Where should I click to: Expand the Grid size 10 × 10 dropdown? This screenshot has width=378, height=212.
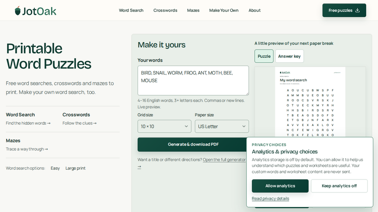click(165, 126)
